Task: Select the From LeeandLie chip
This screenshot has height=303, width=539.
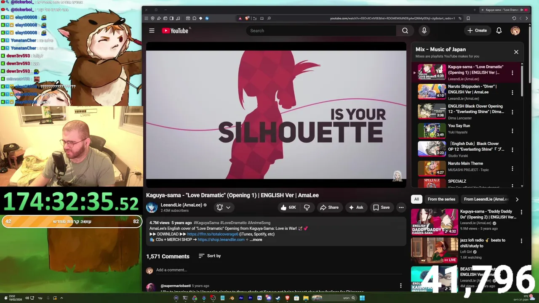Action: pos(486,199)
